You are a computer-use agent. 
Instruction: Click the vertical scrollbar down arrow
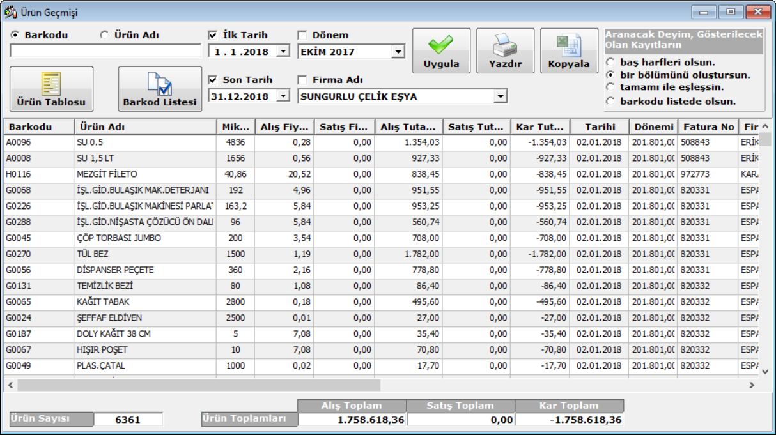(766, 370)
